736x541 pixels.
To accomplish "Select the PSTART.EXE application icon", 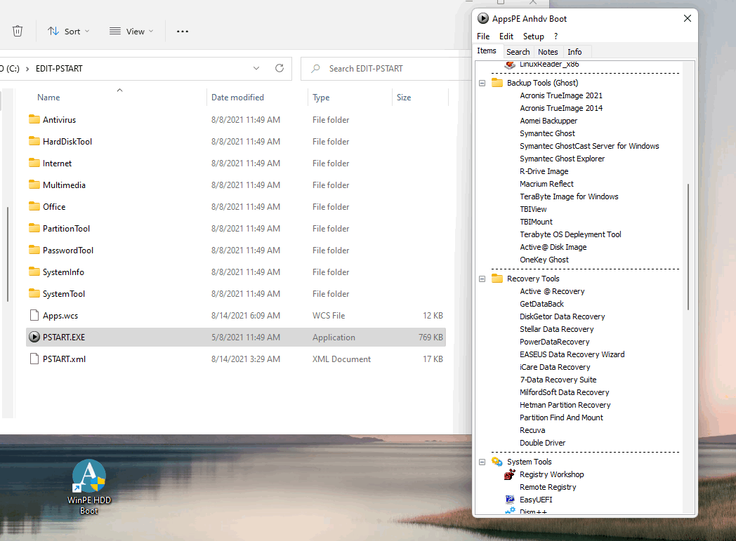I will click(34, 337).
